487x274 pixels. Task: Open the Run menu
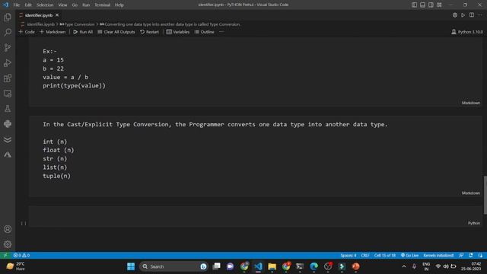86,5
